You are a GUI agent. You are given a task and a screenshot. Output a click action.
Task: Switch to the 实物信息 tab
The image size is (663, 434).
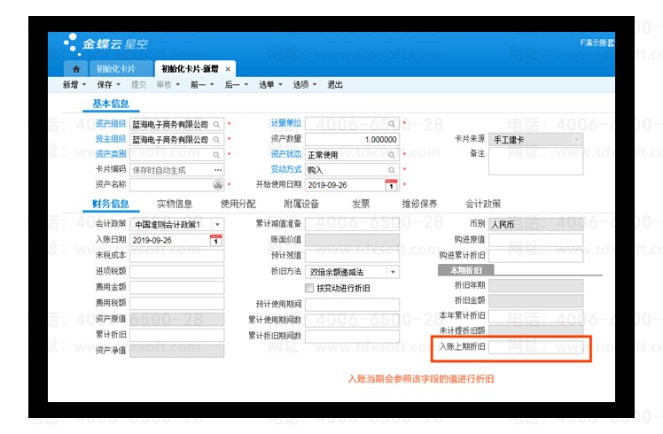point(175,204)
